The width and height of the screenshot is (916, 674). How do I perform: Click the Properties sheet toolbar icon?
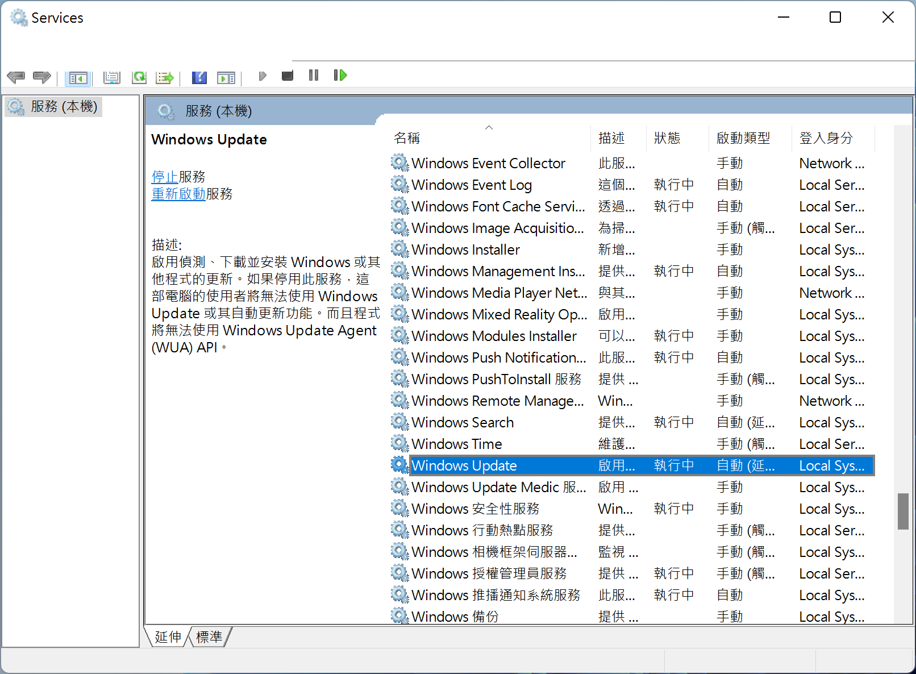(x=112, y=77)
